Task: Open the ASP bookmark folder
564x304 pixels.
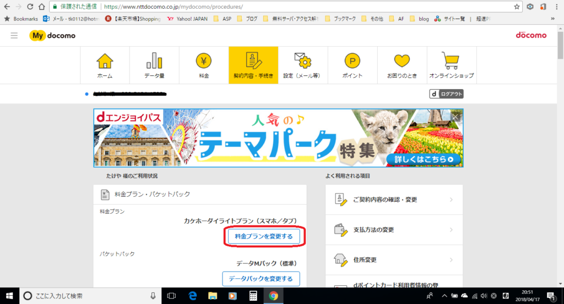Action: 223,19
